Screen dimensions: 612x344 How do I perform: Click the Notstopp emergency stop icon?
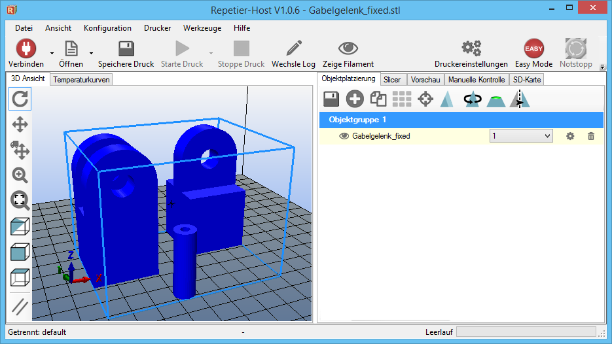pyautogui.click(x=576, y=48)
